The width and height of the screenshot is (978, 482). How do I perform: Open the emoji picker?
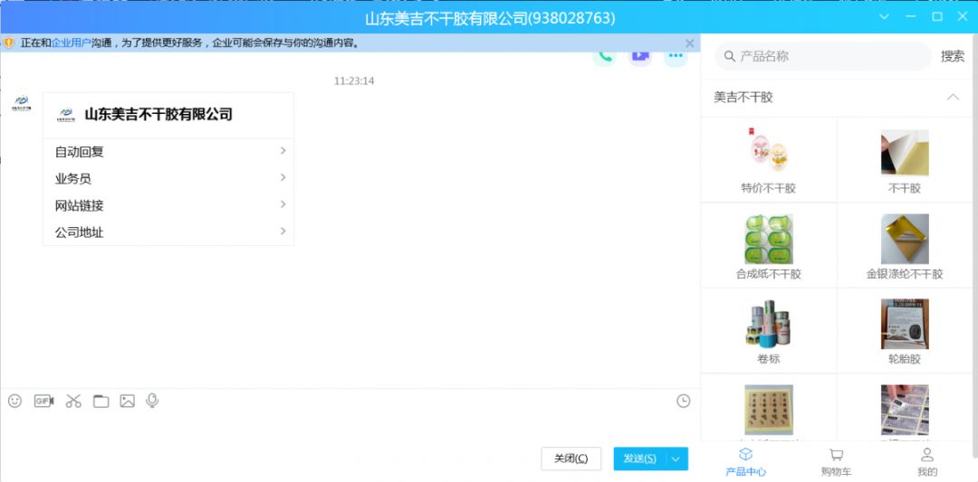15,401
